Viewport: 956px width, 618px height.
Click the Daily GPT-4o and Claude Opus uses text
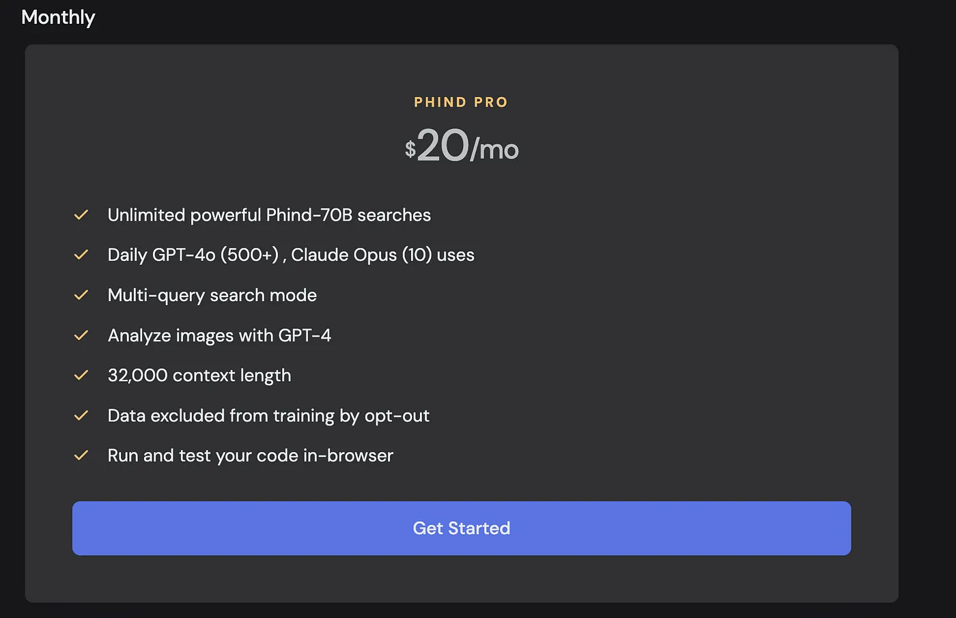tap(291, 255)
